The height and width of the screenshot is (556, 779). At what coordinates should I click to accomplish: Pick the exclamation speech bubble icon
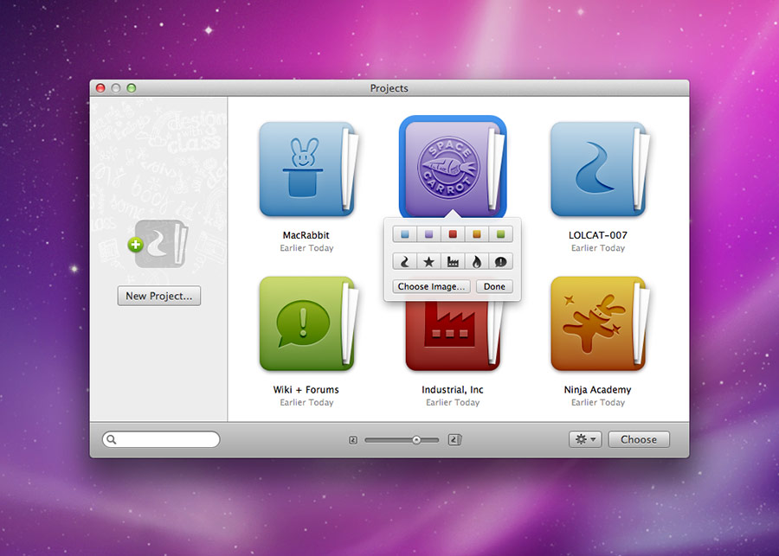tap(500, 261)
